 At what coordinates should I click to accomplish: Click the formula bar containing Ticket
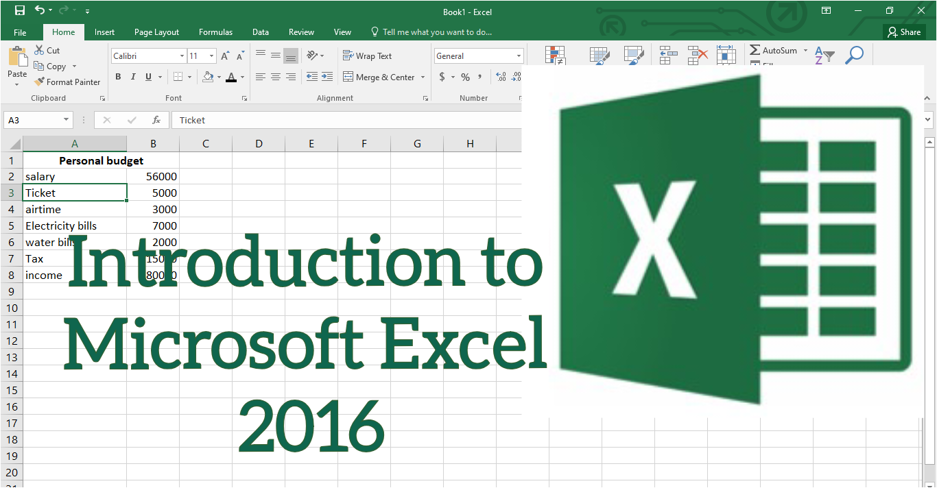point(343,120)
